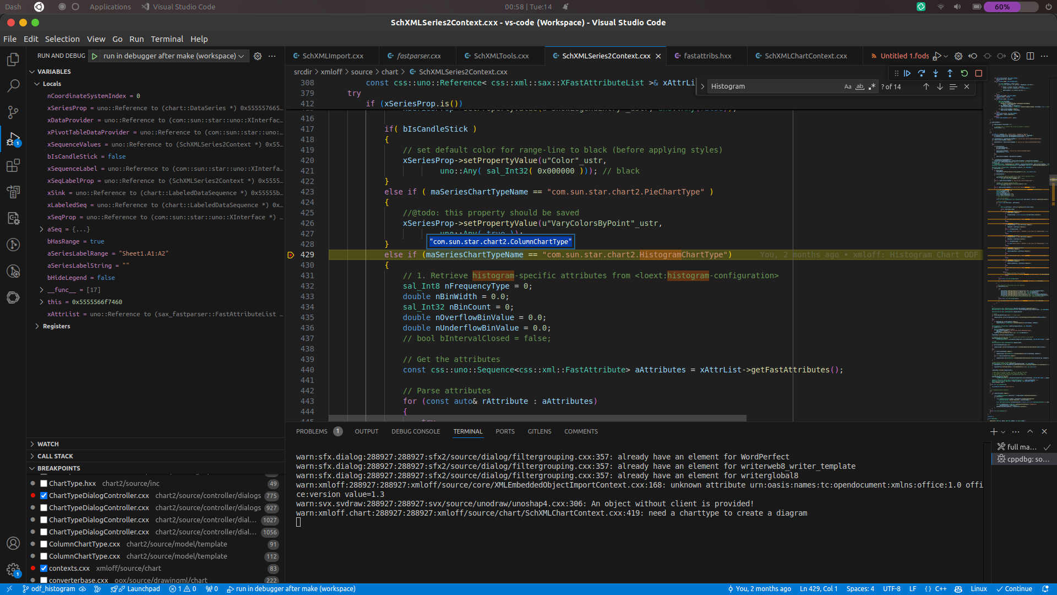Close the find widget
The width and height of the screenshot is (1057, 595).
967,86
